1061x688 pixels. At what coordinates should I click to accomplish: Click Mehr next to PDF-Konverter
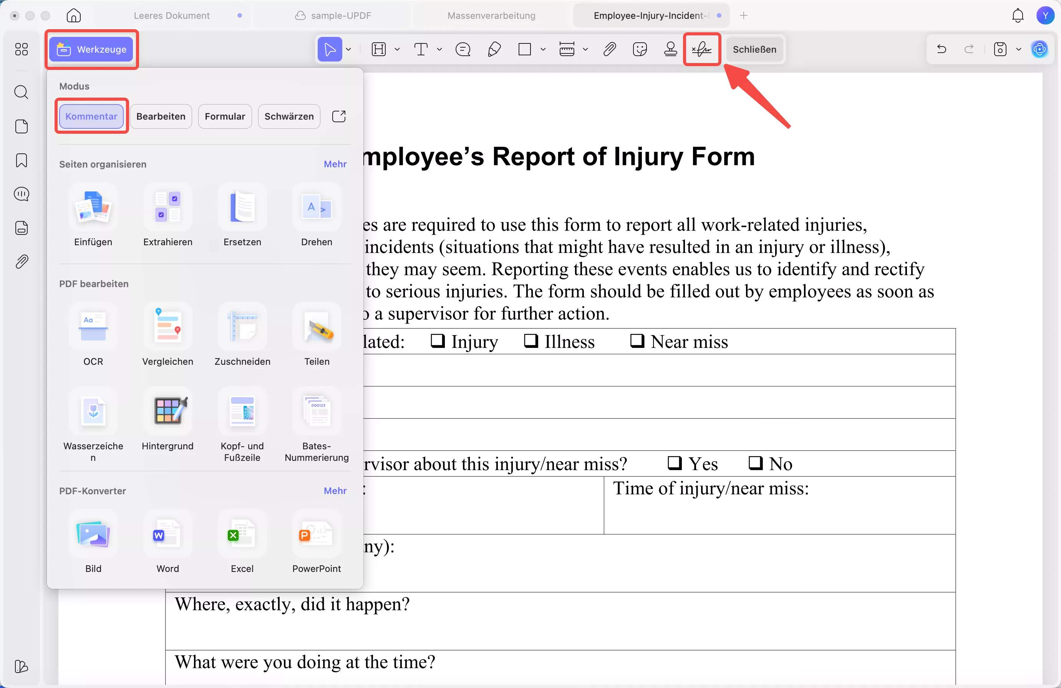(335, 491)
